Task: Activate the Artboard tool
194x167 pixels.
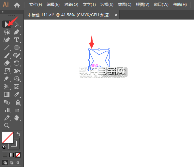Action: (x=17, y=110)
